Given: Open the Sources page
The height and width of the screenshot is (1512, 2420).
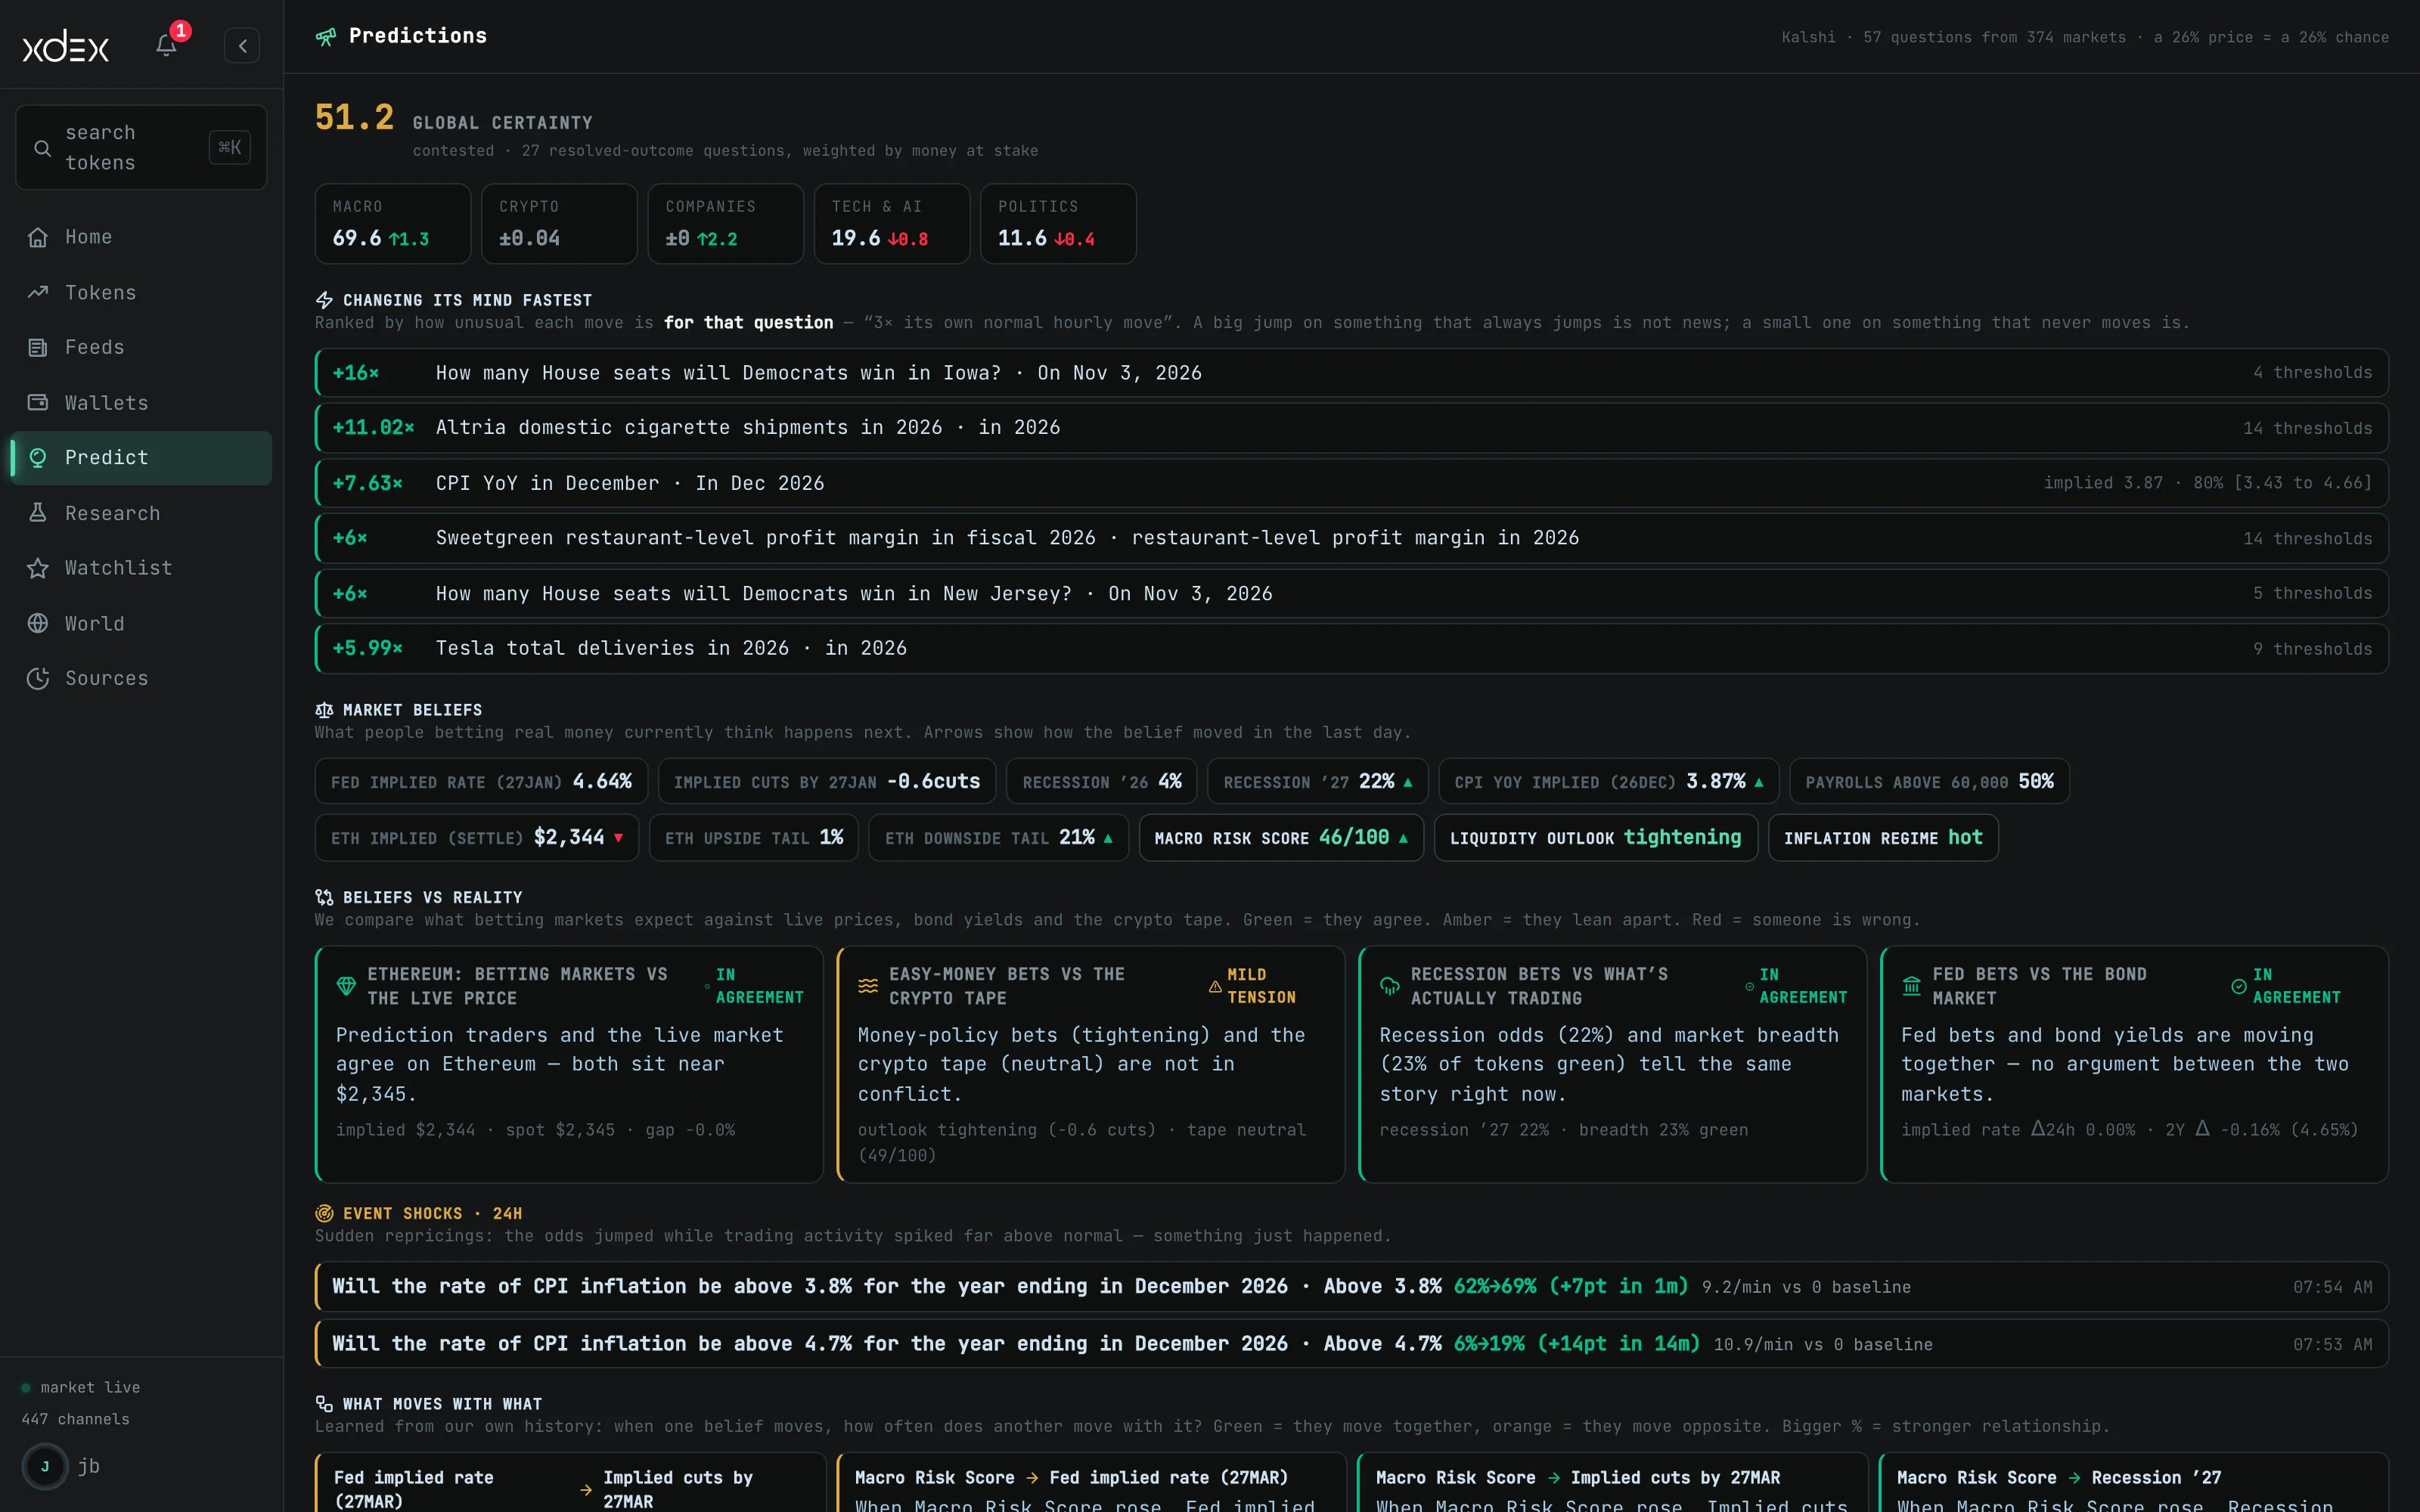Looking at the screenshot, I should tap(141, 678).
